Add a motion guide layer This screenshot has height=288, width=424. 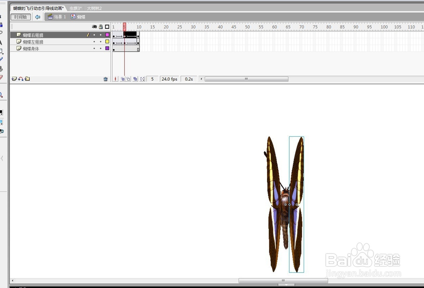point(20,79)
